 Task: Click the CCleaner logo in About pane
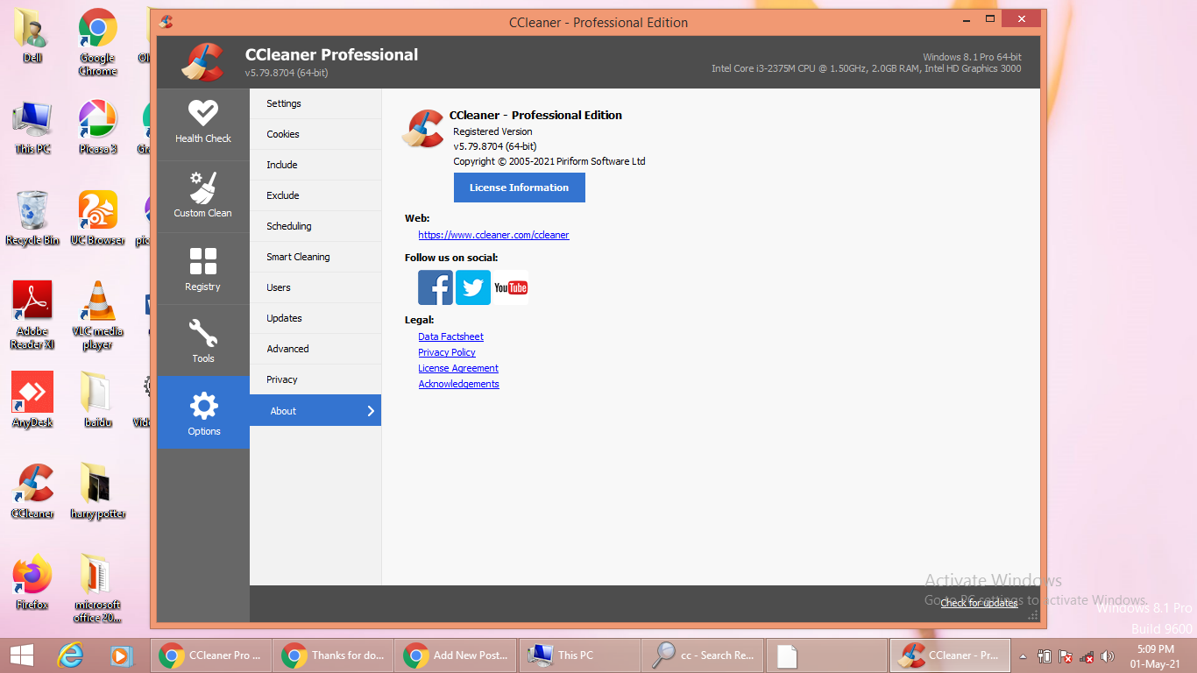point(423,129)
